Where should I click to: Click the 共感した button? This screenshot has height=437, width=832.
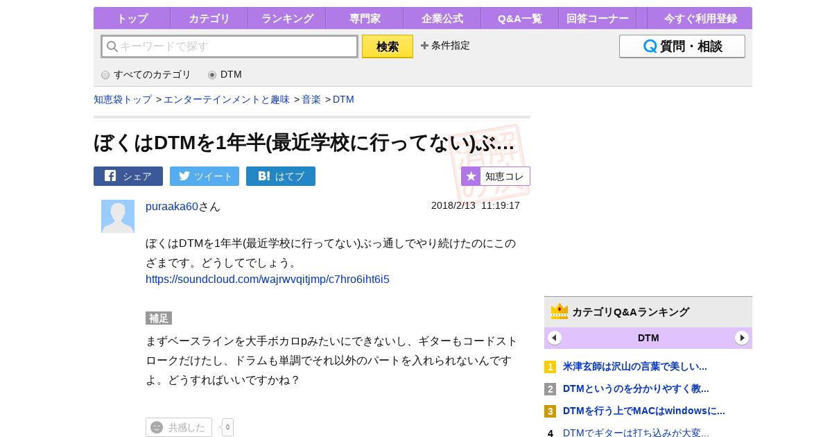[x=179, y=427]
